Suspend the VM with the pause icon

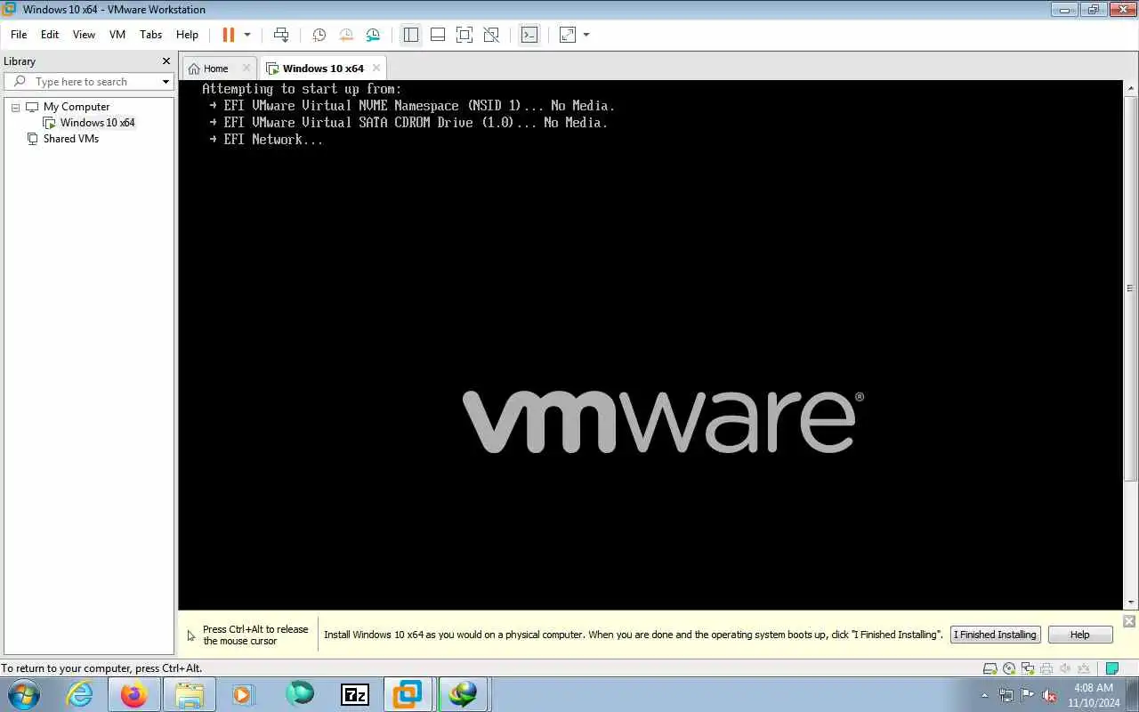pyautogui.click(x=229, y=35)
